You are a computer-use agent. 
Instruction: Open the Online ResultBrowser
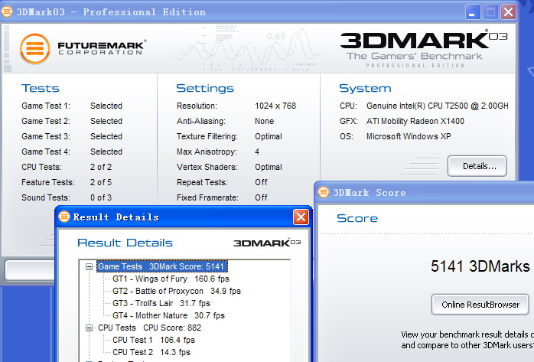point(480,305)
